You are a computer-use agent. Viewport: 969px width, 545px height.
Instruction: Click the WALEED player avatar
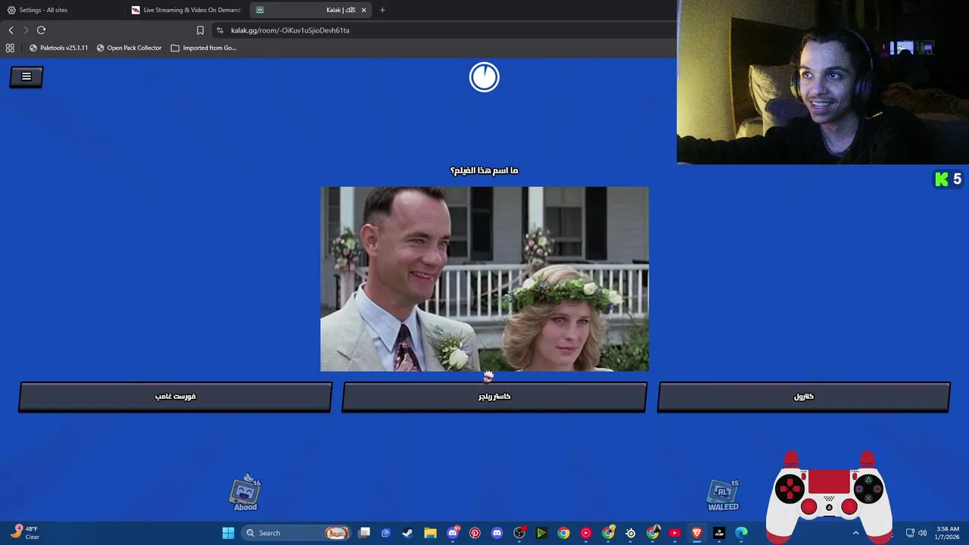723,496
